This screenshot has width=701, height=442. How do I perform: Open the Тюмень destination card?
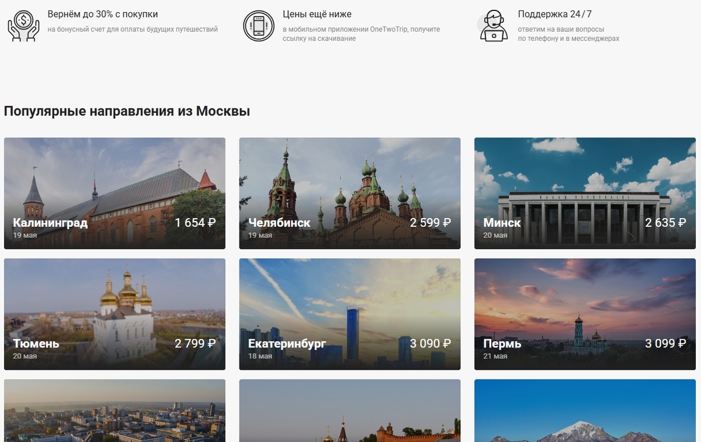point(114,314)
